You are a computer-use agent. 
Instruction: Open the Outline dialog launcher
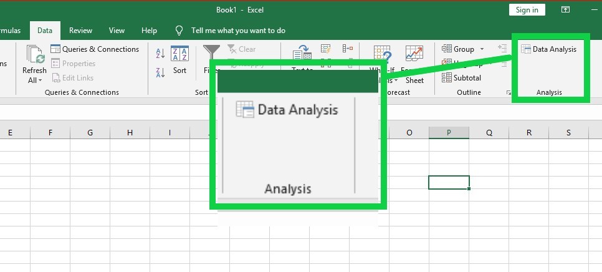pos(509,92)
